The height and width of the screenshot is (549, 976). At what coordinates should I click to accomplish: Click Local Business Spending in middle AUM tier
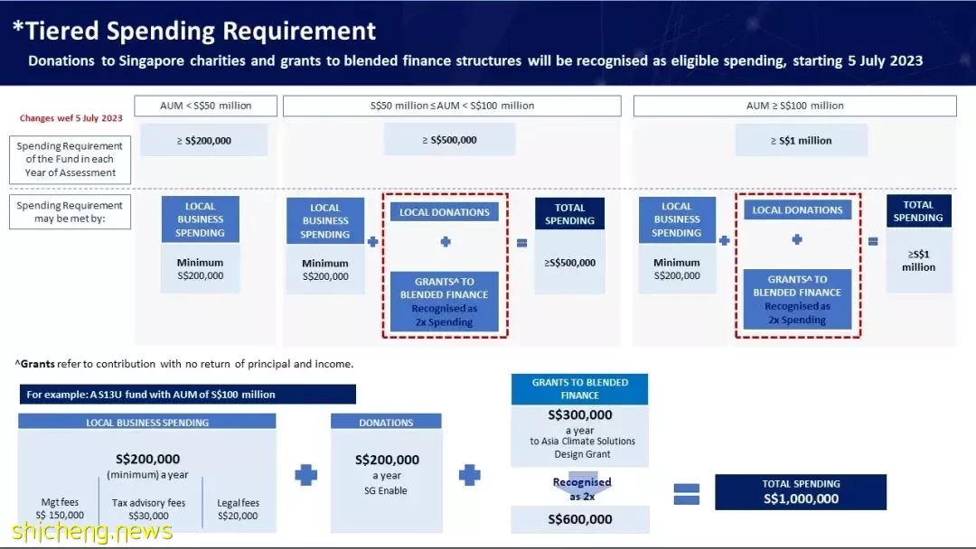(x=325, y=220)
